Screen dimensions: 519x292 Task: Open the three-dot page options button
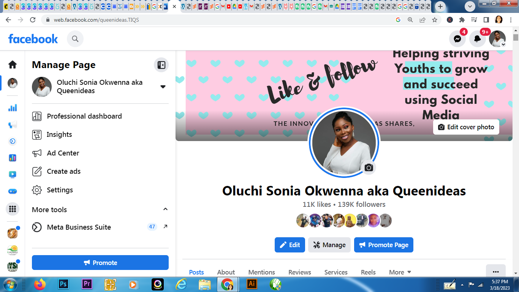click(496, 271)
